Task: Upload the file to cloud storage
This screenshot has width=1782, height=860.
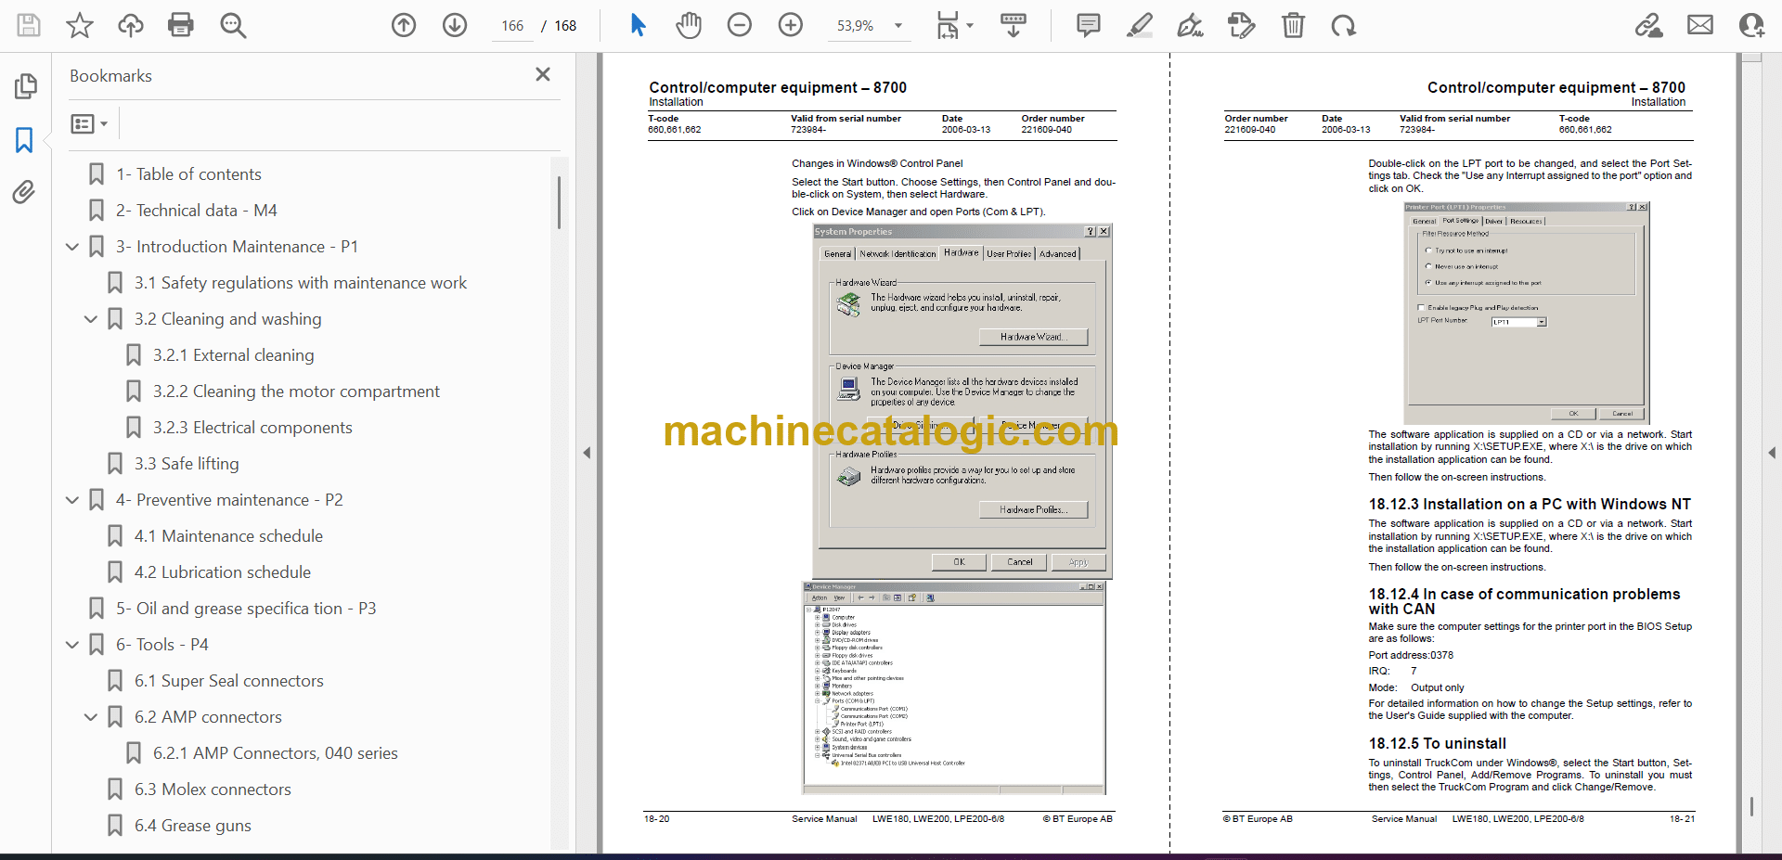Action: tap(131, 25)
